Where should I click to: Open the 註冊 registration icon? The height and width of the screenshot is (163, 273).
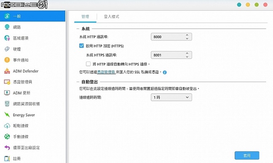[x=7, y=158]
